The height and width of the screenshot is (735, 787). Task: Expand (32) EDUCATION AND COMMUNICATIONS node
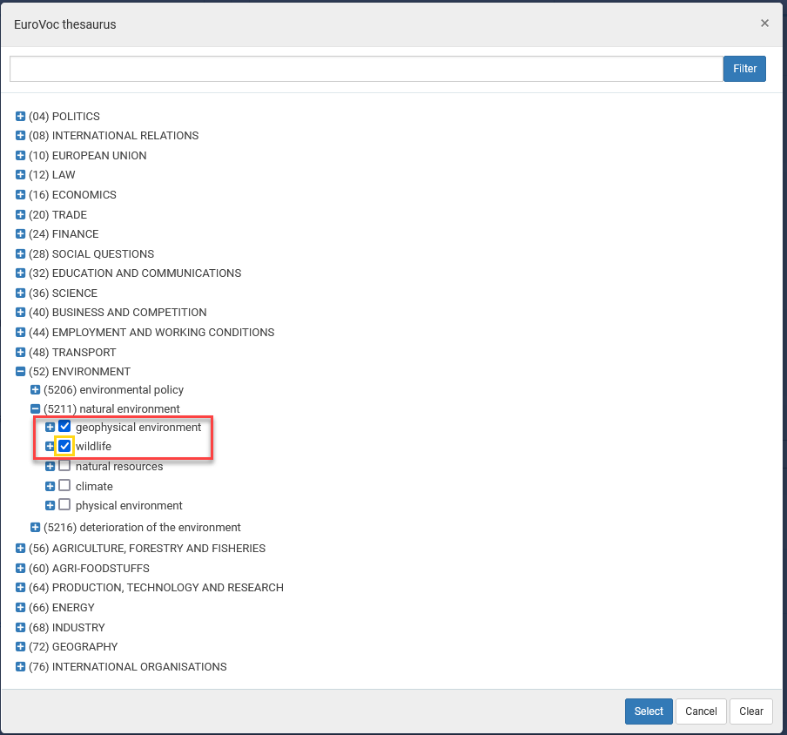point(20,273)
